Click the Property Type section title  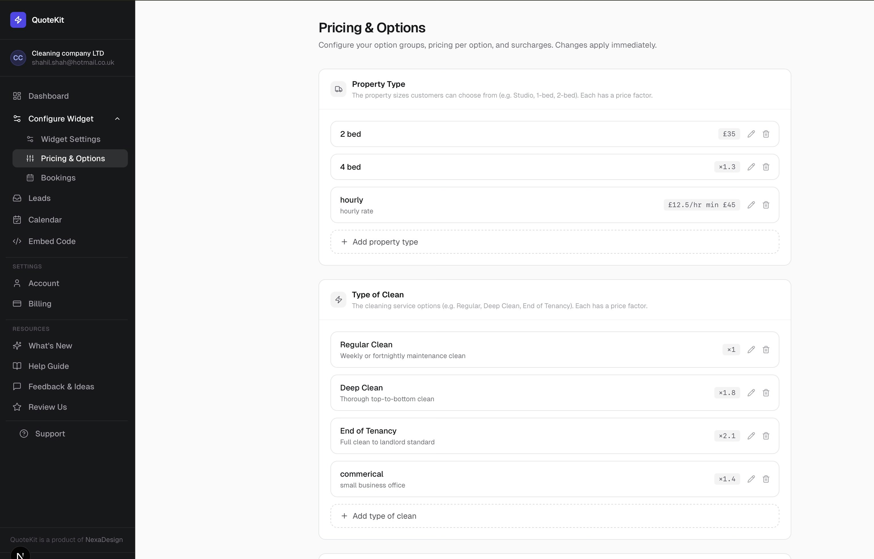click(x=378, y=84)
